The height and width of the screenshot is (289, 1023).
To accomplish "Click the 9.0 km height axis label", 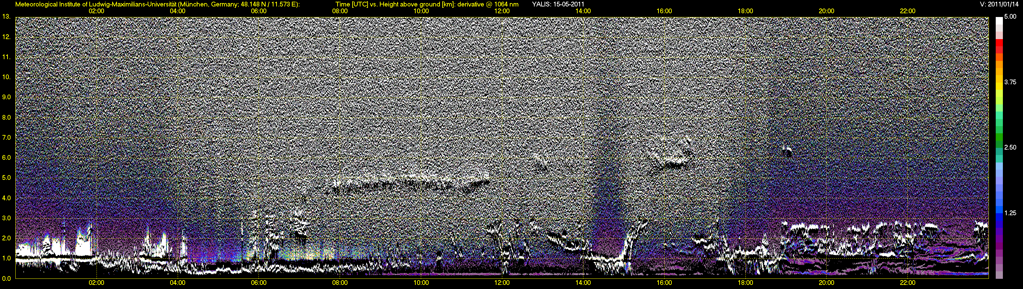I will tap(6, 97).
